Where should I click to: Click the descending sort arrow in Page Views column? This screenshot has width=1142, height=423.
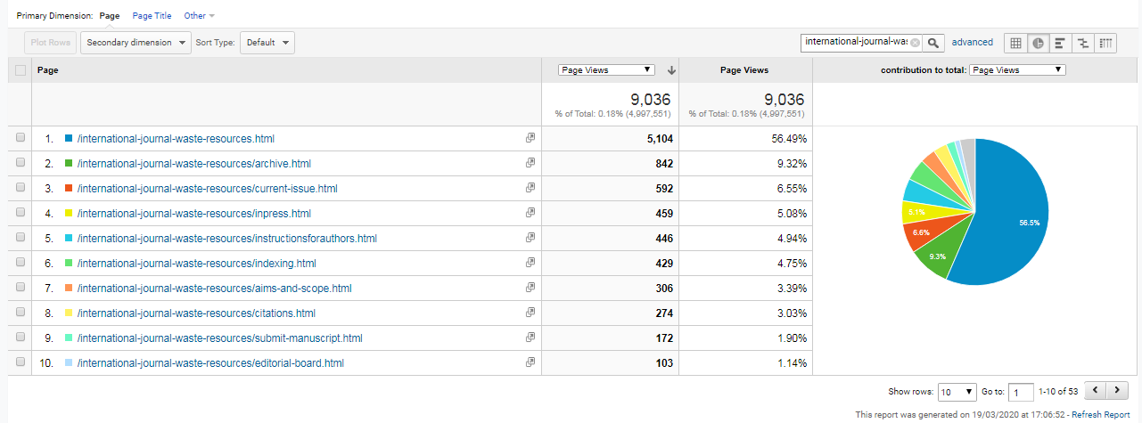671,70
